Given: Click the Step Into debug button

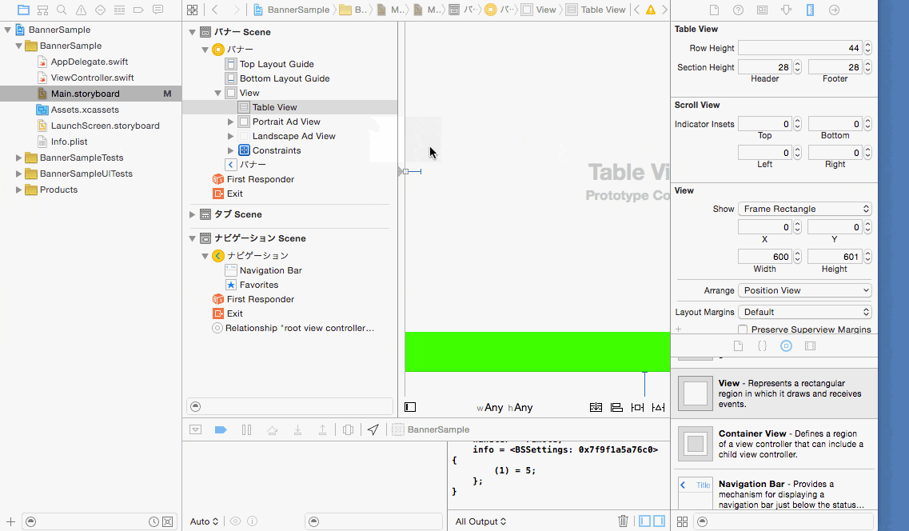Looking at the screenshot, I should tap(297, 429).
